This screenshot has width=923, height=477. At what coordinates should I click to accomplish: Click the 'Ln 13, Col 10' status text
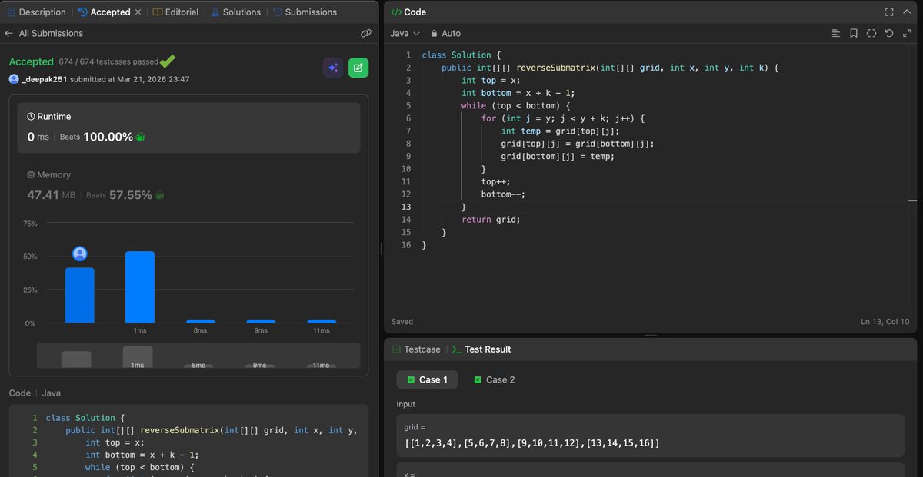coord(885,322)
